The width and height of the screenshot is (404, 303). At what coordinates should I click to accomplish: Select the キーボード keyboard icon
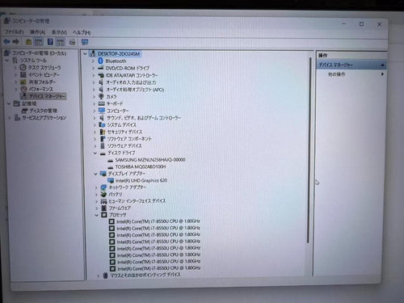click(102, 103)
